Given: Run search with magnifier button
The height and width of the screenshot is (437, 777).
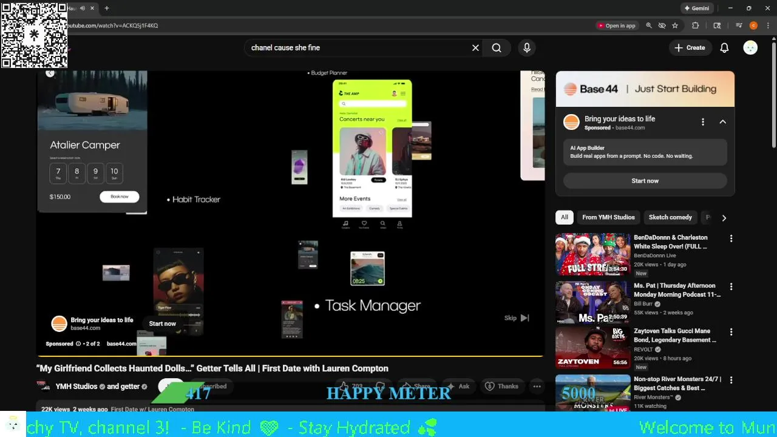Looking at the screenshot, I should (x=497, y=48).
